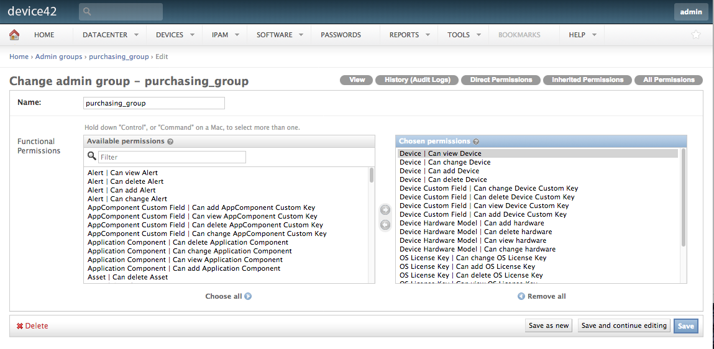The width and height of the screenshot is (714, 349).
Task: Select 'Alert | Can delete Alert'
Action: pos(126,181)
